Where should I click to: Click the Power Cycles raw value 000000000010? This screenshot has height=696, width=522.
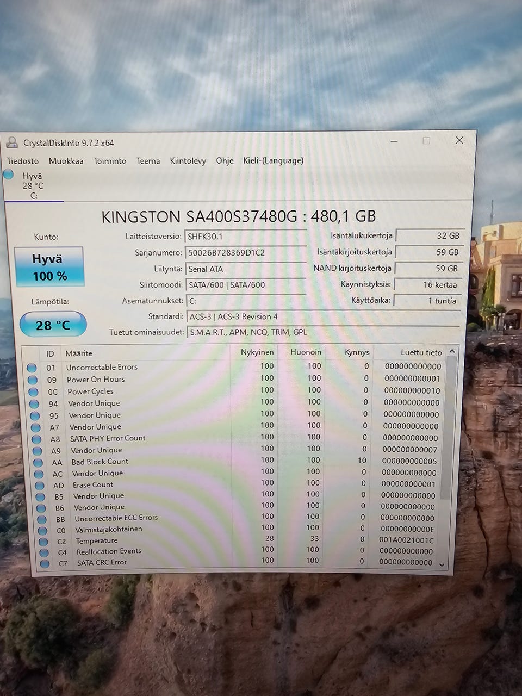coord(412,390)
